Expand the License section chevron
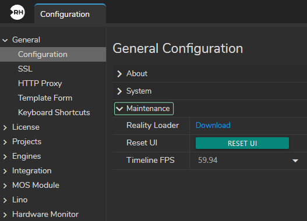 click(x=5, y=127)
